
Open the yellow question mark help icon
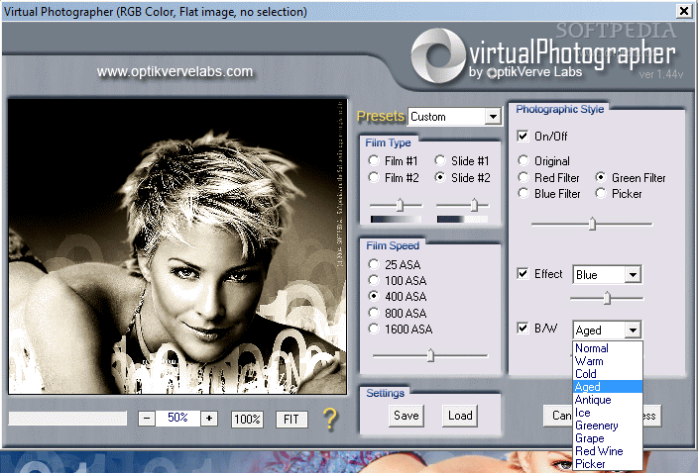click(x=330, y=419)
